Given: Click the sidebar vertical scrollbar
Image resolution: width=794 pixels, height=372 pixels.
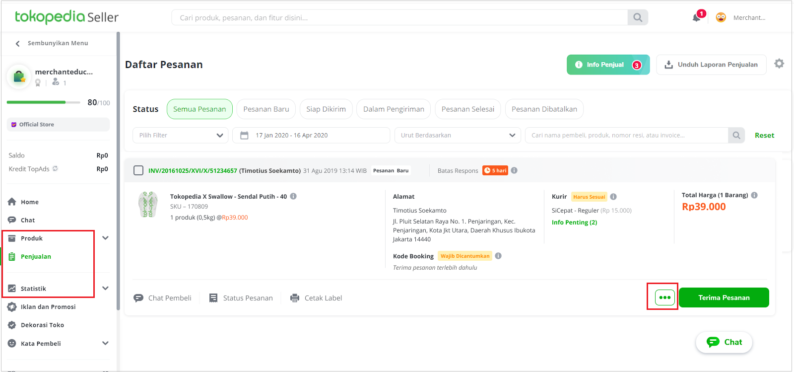Looking at the screenshot, I should point(118,171).
